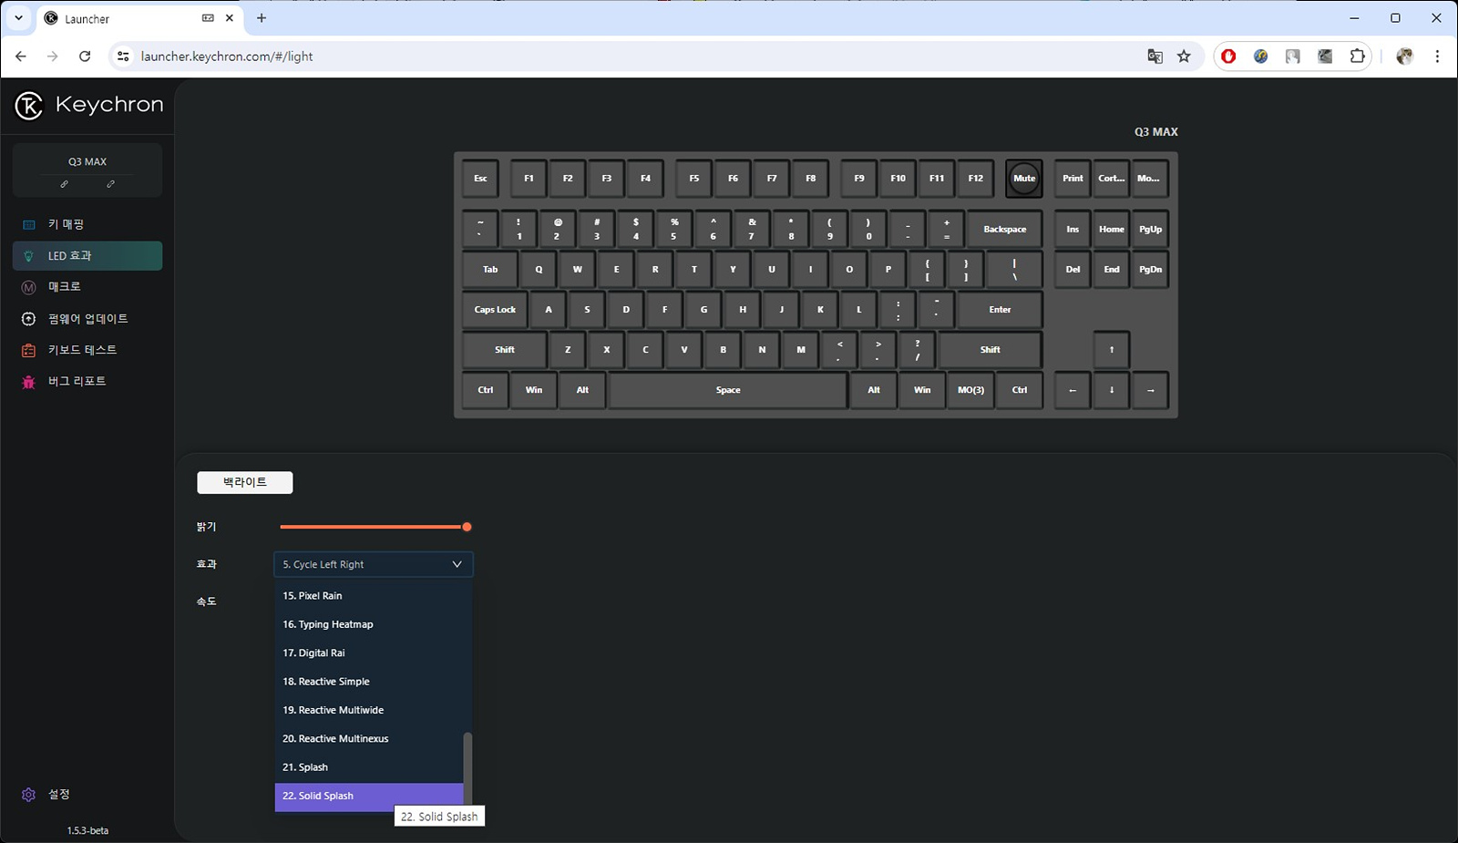The height and width of the screenshot is (843, 1458).
Task: Select the MO(3) key
Action: 970,390
